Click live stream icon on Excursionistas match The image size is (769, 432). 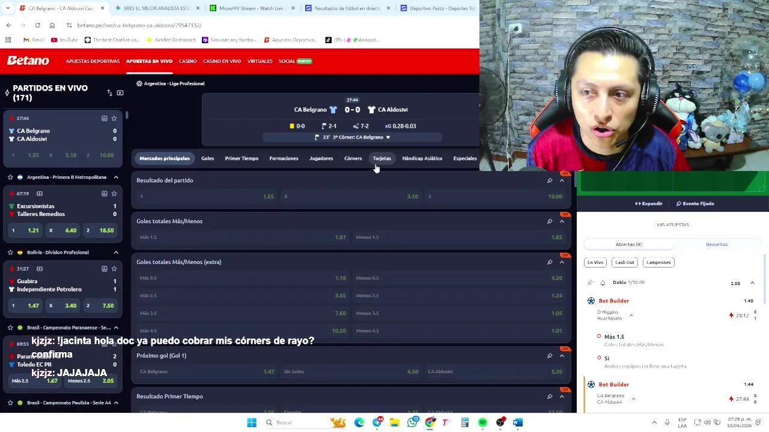pyautogui.click(x=40, y=193)
